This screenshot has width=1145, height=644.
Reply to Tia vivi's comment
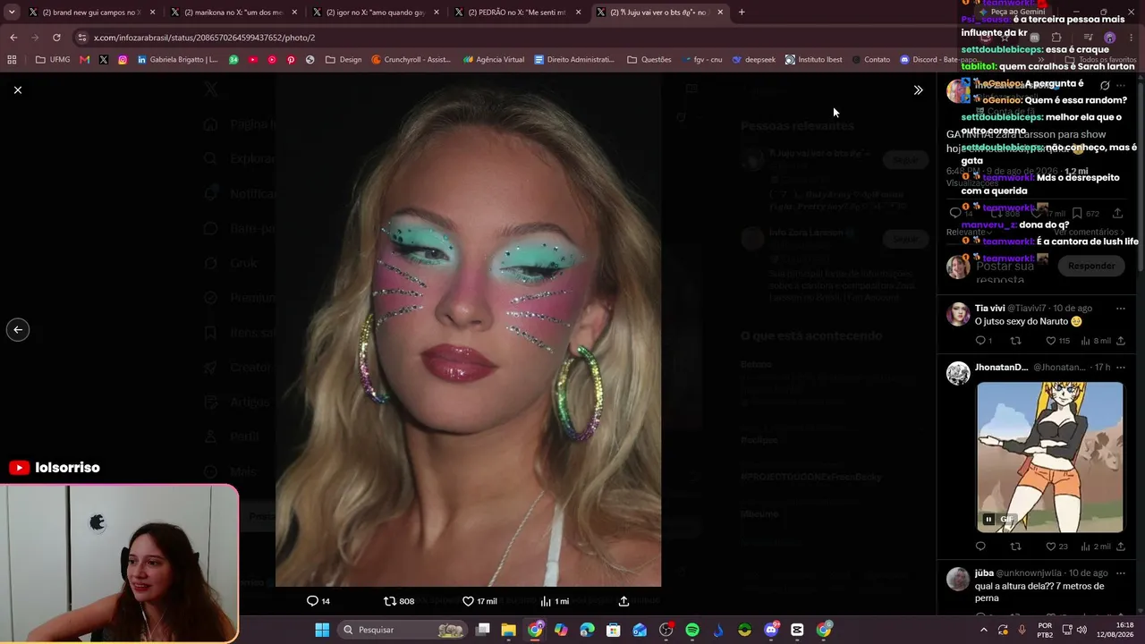point(983,341)
